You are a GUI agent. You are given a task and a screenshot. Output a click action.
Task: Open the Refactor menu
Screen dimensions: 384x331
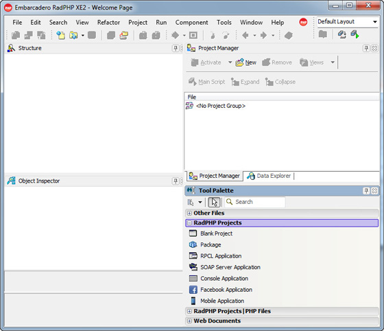(x=108, y=23)
